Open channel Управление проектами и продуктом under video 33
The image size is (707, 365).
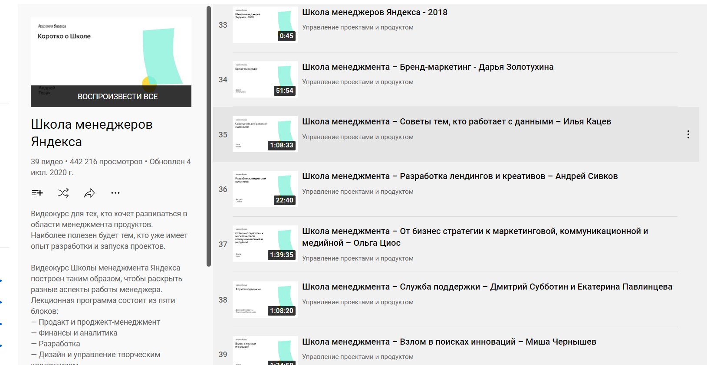[x=358, y=27]
